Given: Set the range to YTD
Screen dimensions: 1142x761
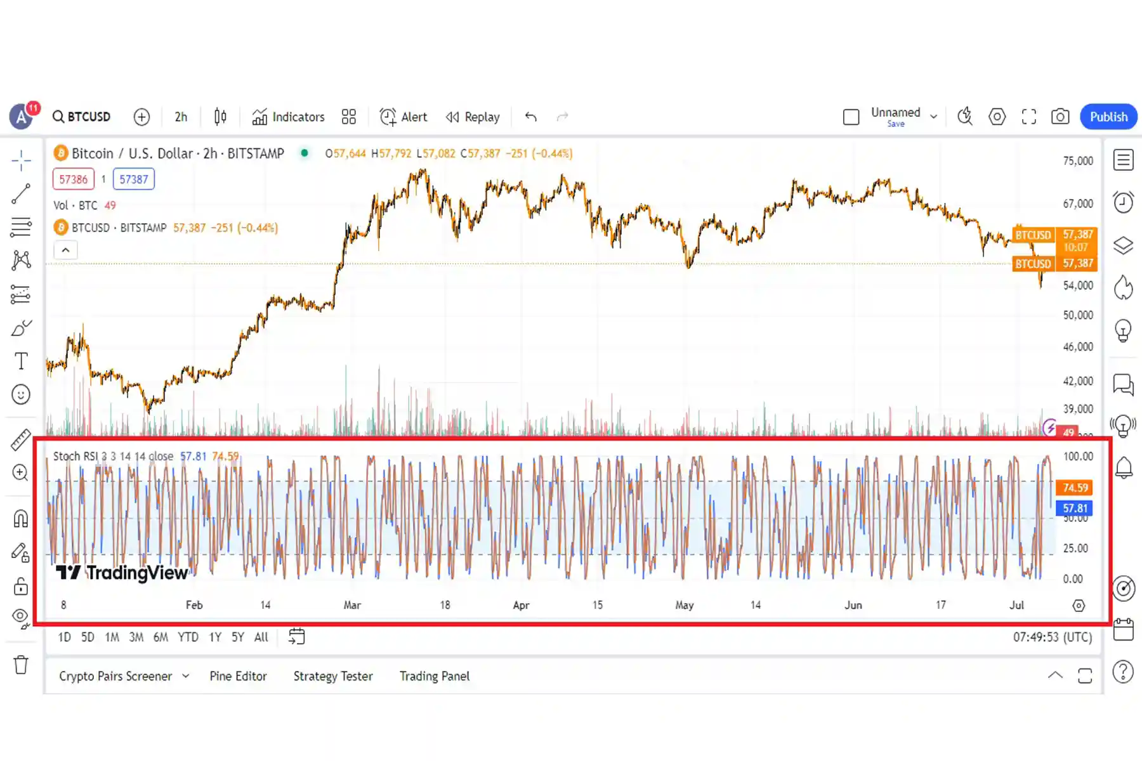Looking at the screenshot, I should click(188, 637).
